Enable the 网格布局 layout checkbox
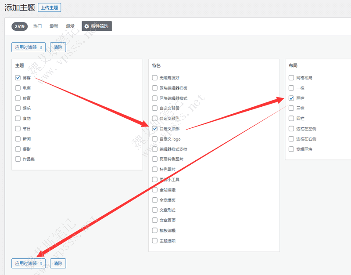The height and width of the screenshot is (275, 351). tap(291, 78)
